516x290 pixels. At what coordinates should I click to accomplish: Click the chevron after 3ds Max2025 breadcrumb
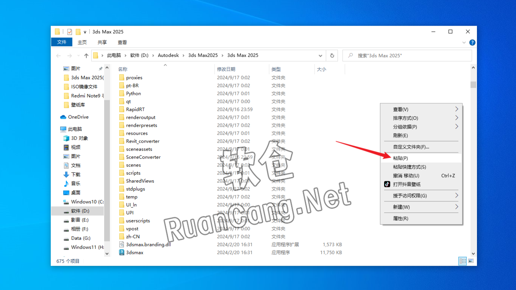coord(223,55)
